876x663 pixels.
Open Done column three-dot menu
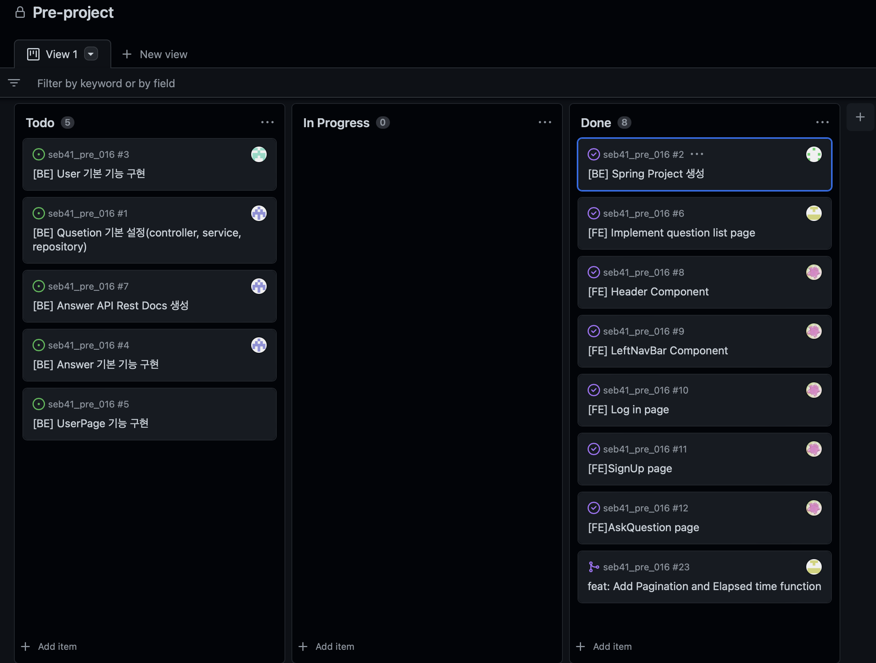[822, 123]
